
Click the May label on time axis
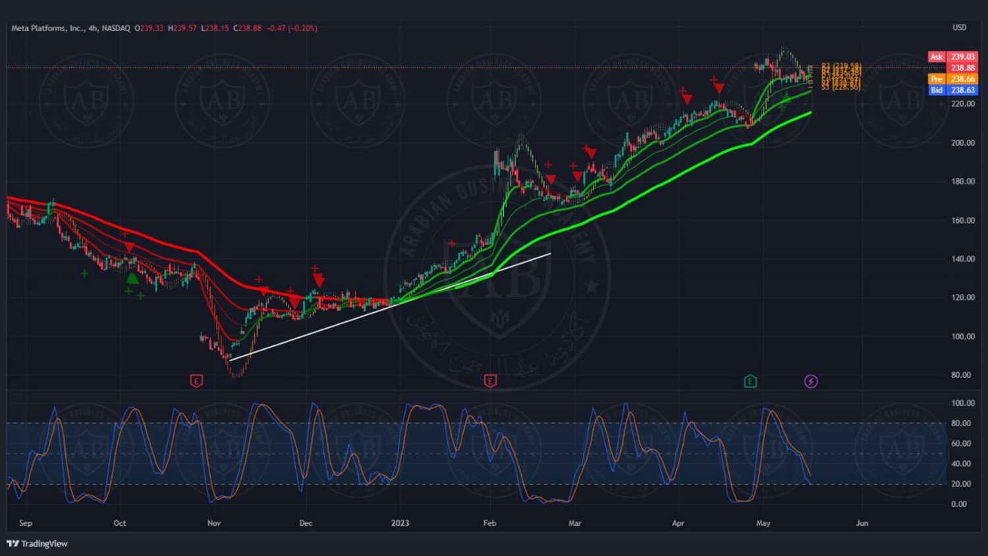coord(763,523)
